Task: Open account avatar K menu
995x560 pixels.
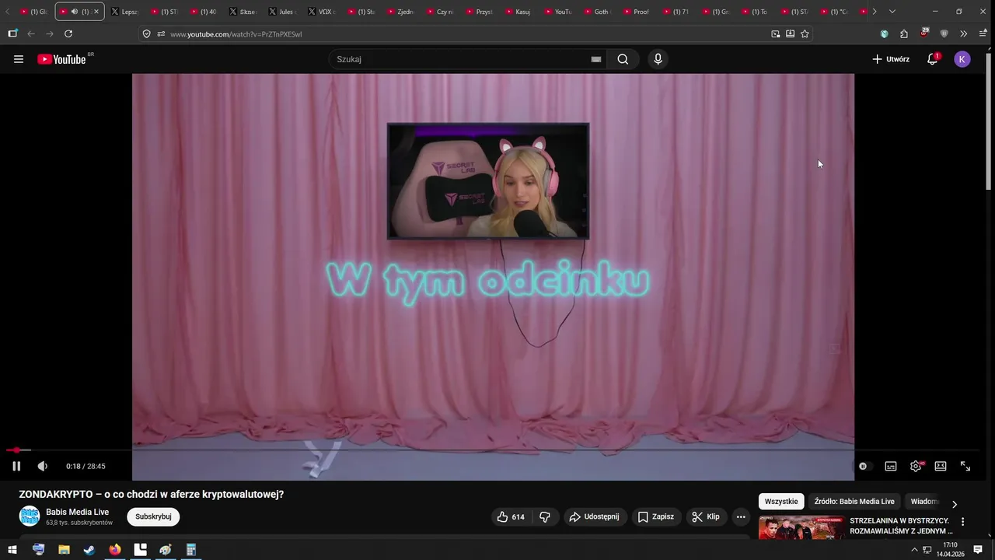Action: [x=962, y=59]
